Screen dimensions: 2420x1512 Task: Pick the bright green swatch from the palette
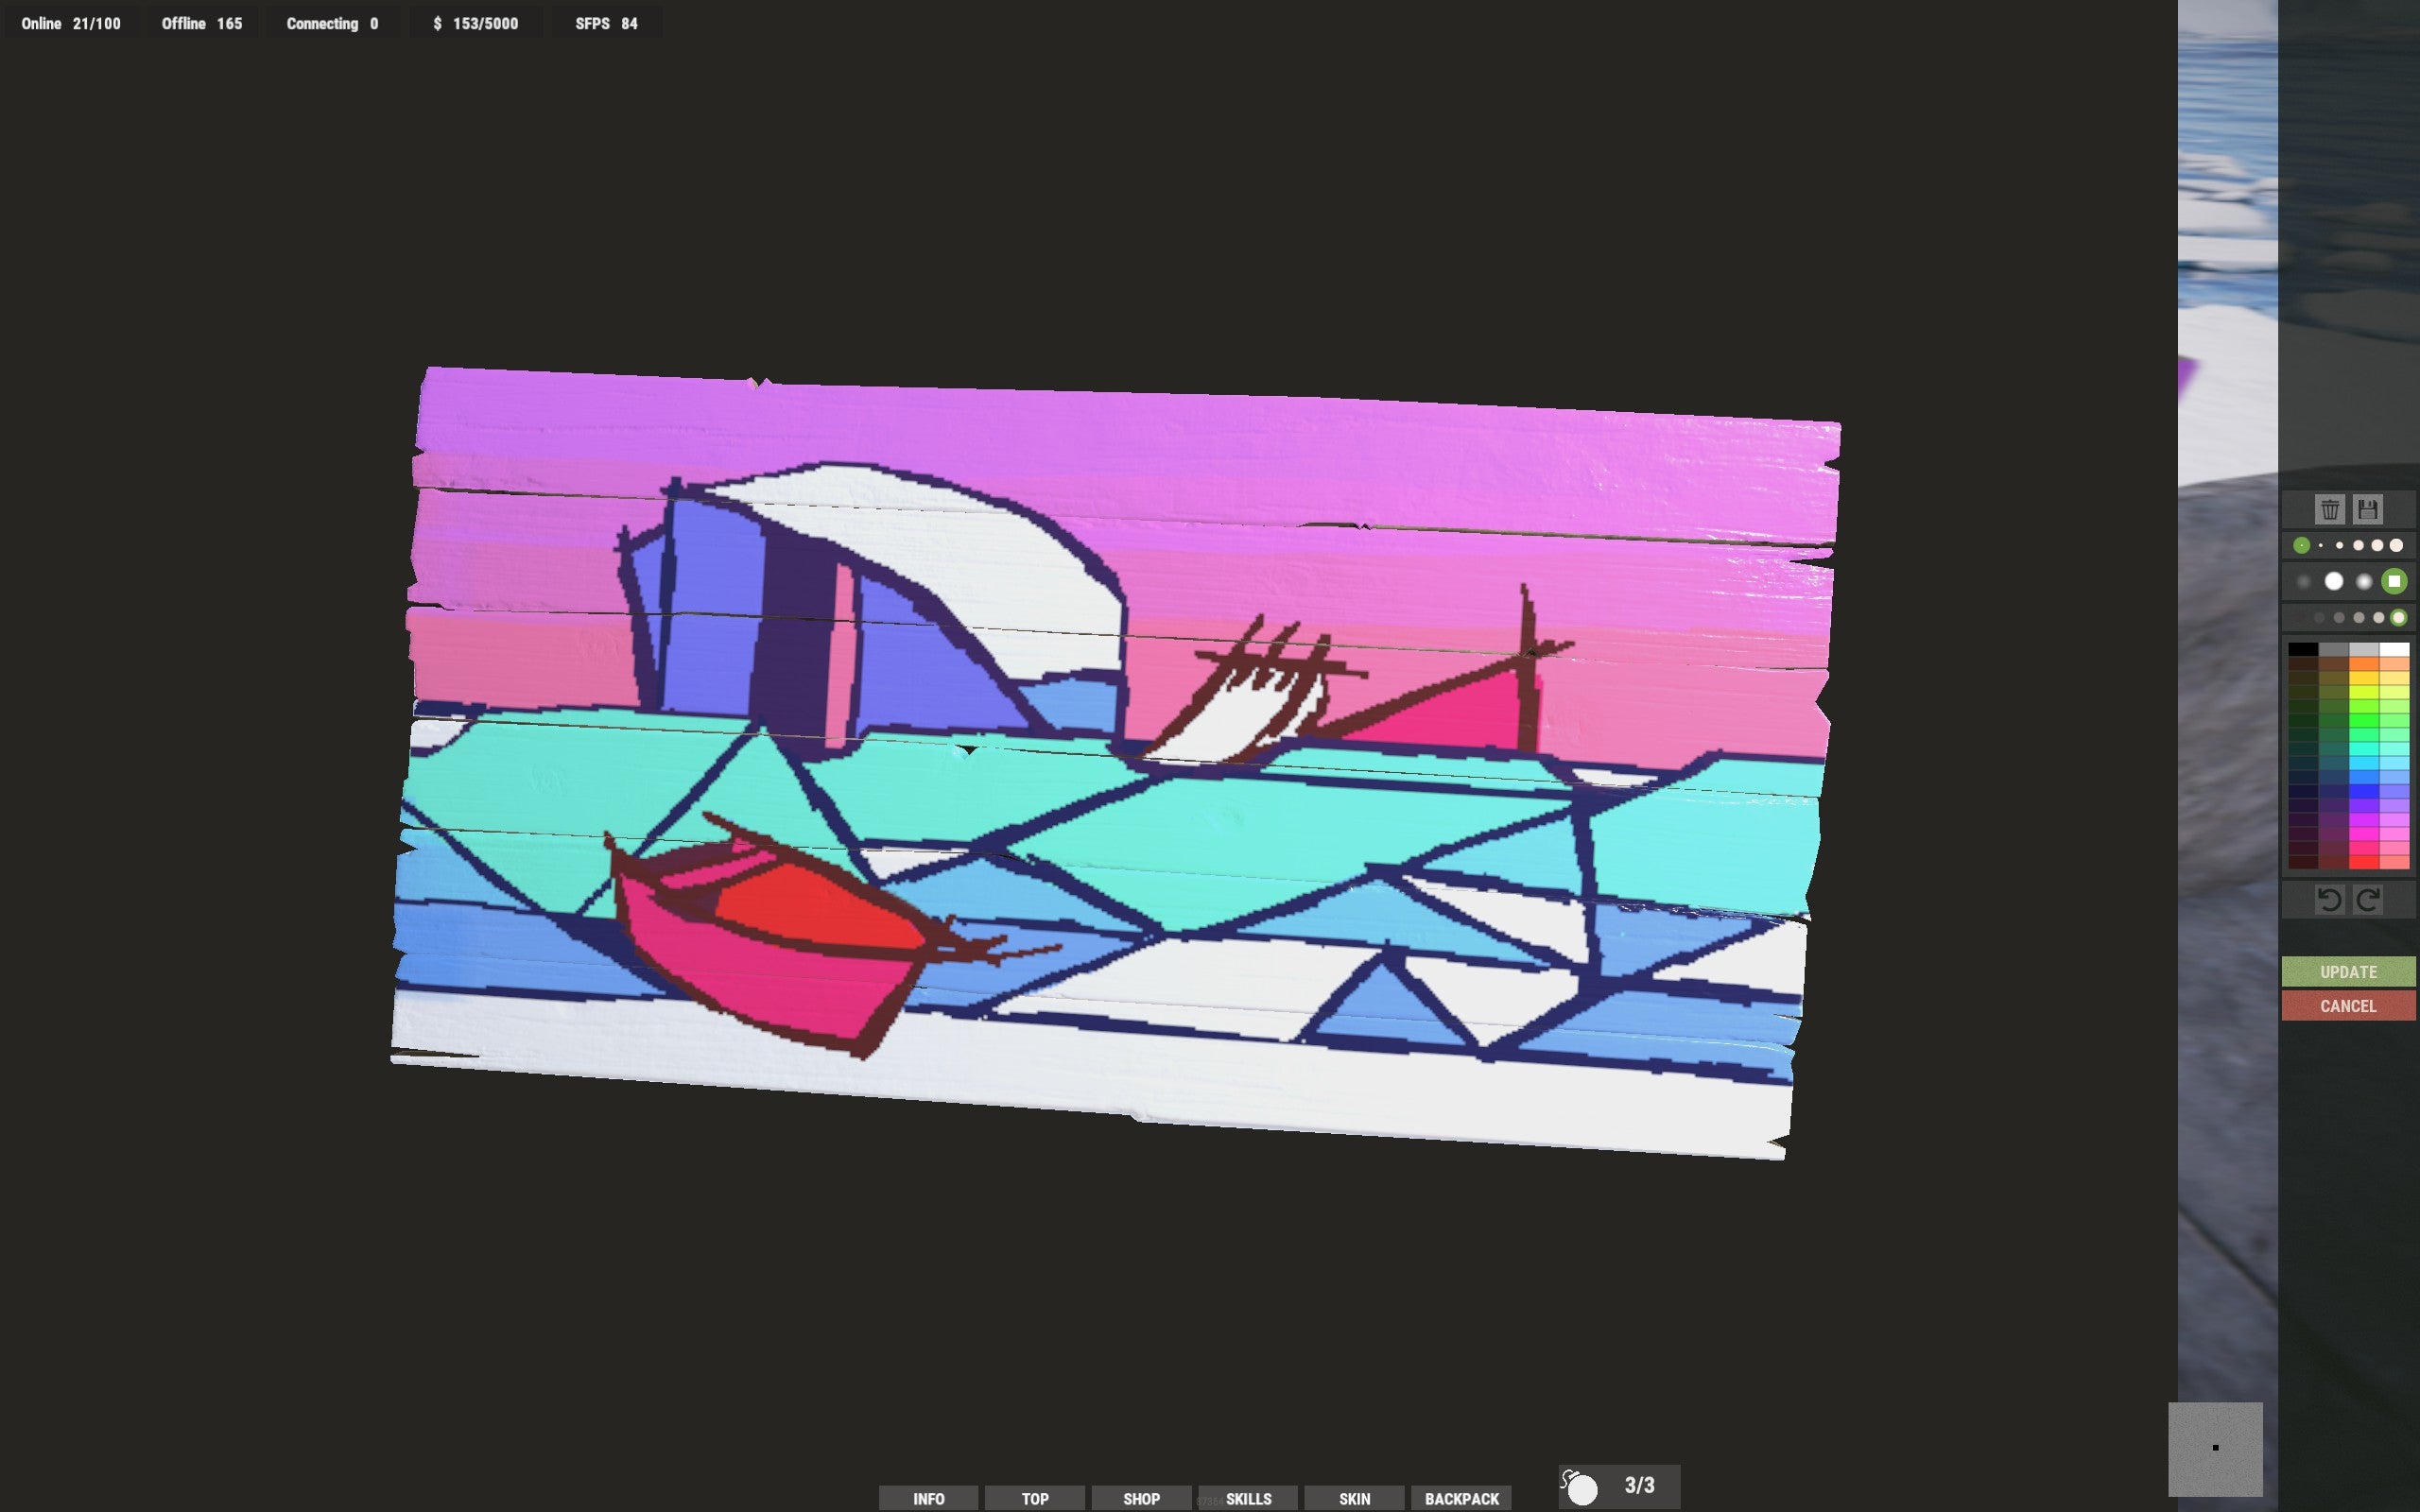[2365, 722]
